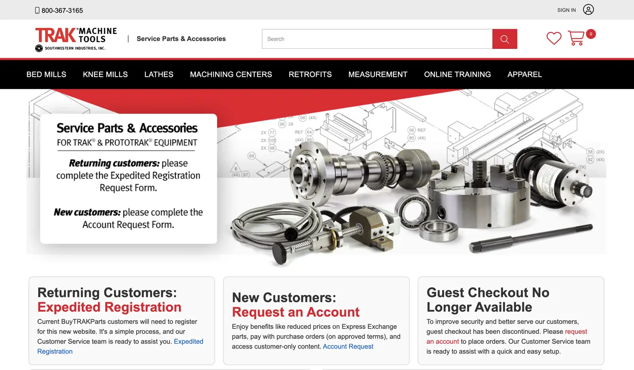Click the TRAK Machine Tools logo
This screenshot has height=370, width=634.
coord(76,39)
